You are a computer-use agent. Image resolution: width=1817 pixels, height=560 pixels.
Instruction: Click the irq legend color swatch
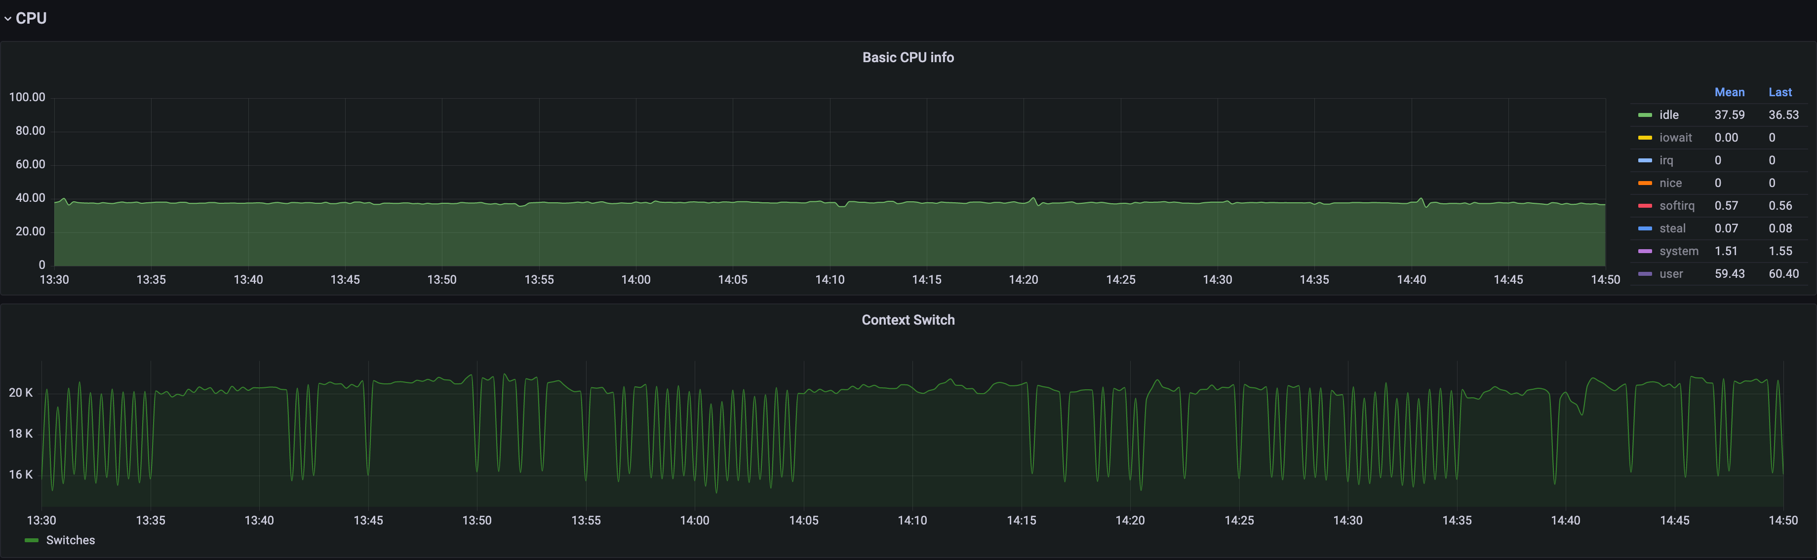tap(1645, 160)
